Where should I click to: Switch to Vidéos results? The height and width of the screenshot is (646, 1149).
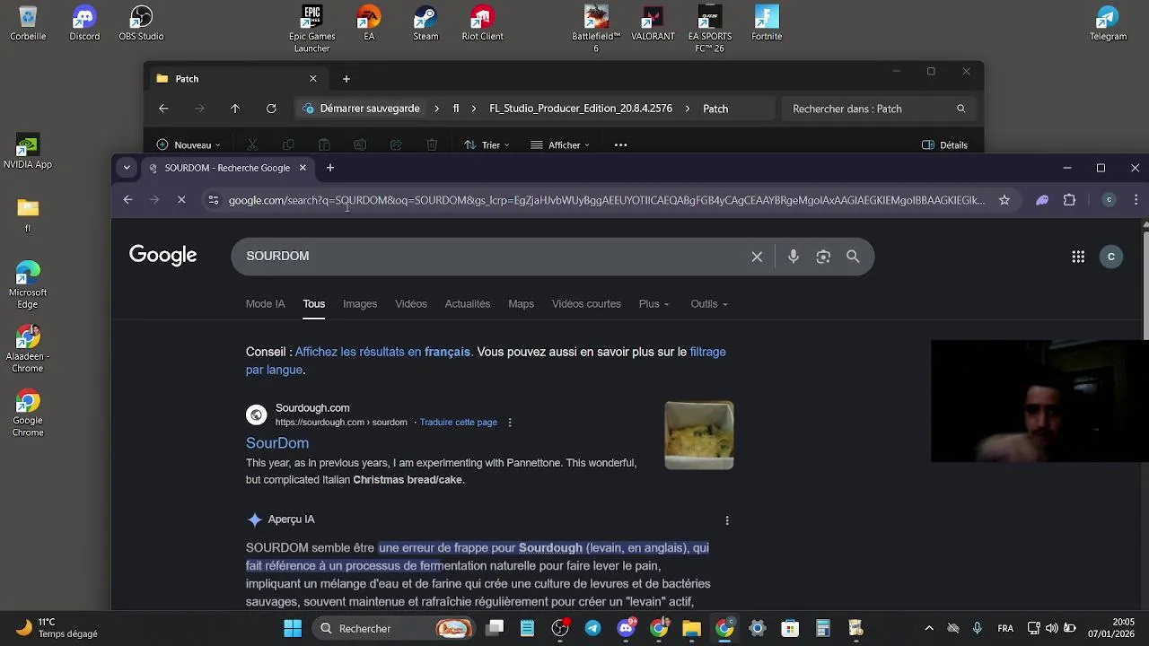click(x=411, y=304)
